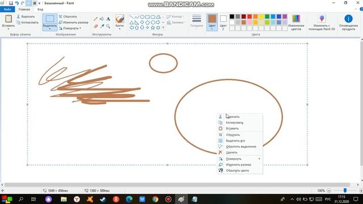
Task: Open Оповещение продукта info button
Action: coord(348,22)
